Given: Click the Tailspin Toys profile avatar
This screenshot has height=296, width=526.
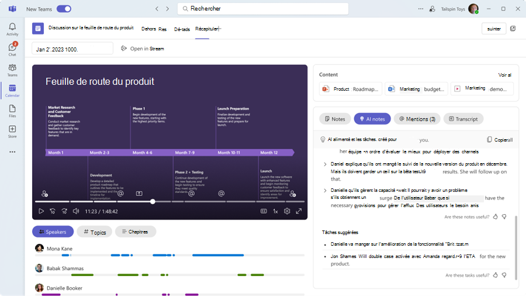Looking at the screenshot, I should pos(473,9).
